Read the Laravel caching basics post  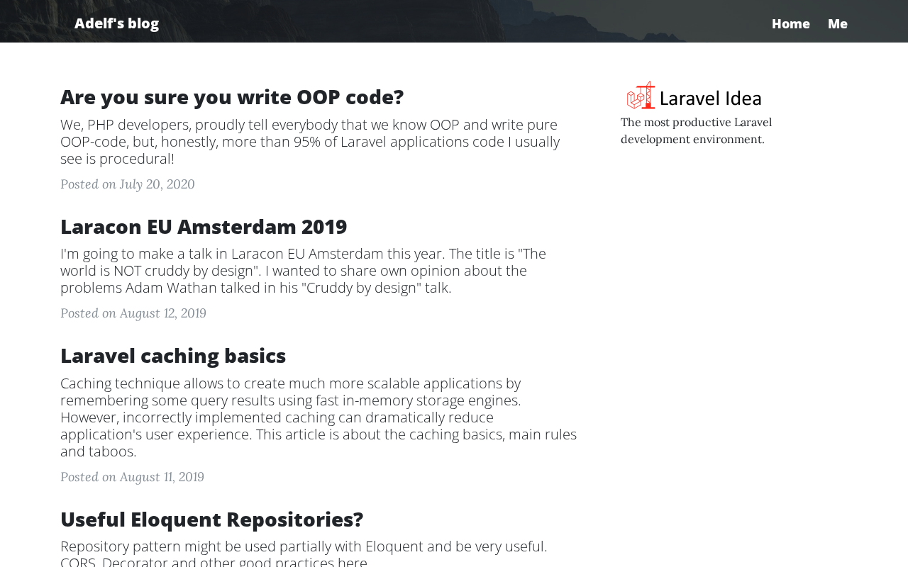coord(173,356)
